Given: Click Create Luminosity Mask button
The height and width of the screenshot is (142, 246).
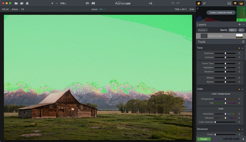Looking at the screenshot, I should 221,12.
